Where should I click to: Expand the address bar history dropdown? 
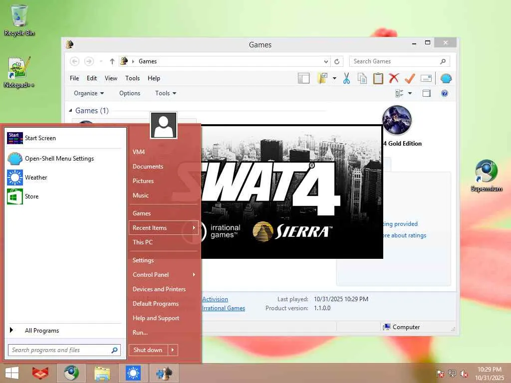click(x=326, y=61)
